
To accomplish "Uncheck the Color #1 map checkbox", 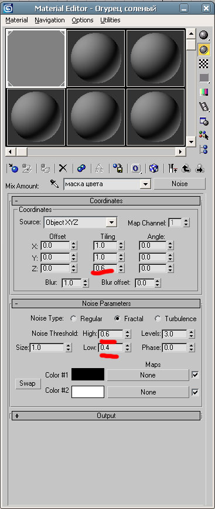I will tap(195, 375).
